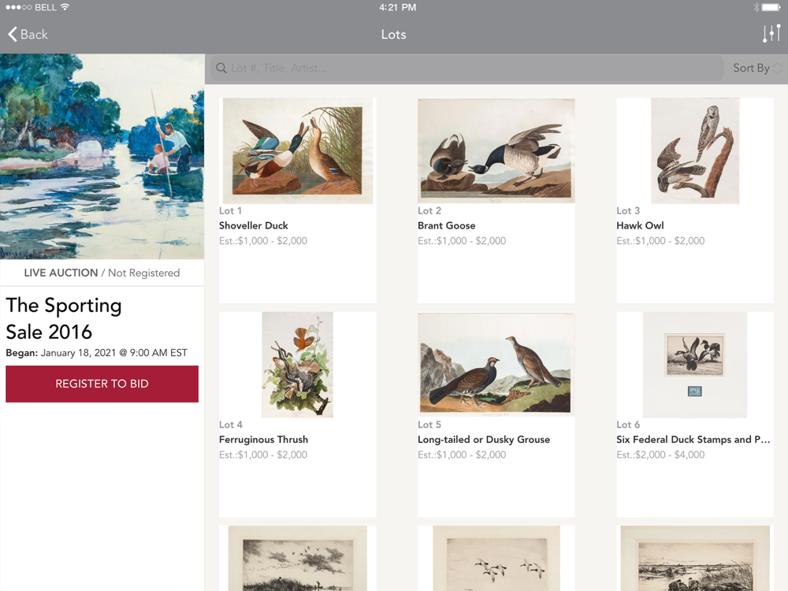Open the flying flock etching below Lot 4
This screenshot has width=788, height=591.
(298, 559)
